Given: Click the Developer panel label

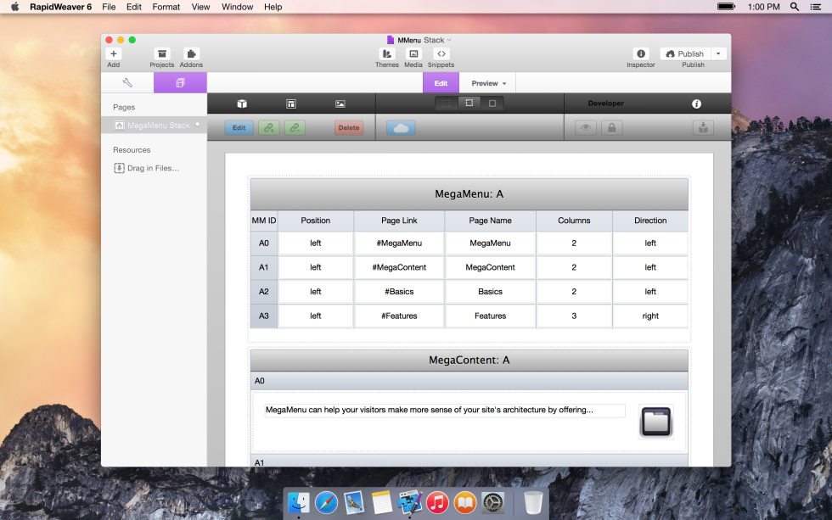Looking at the screenshot, I should coord(605,103).
